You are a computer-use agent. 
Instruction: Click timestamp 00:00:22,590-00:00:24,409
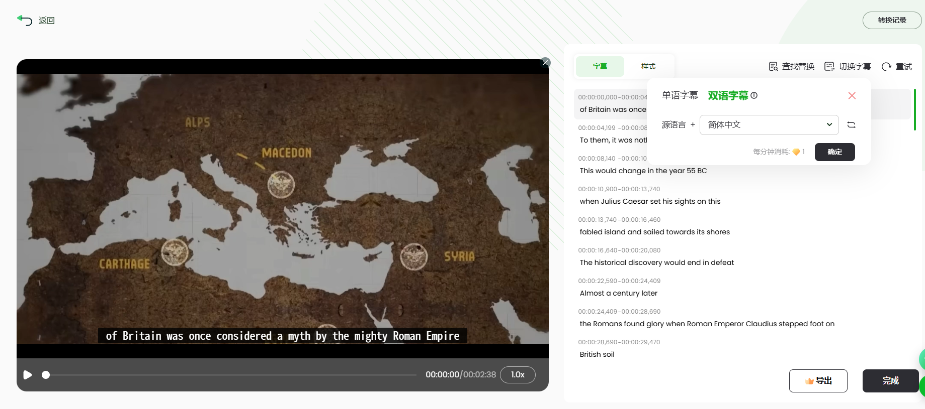tap(619, 281)
